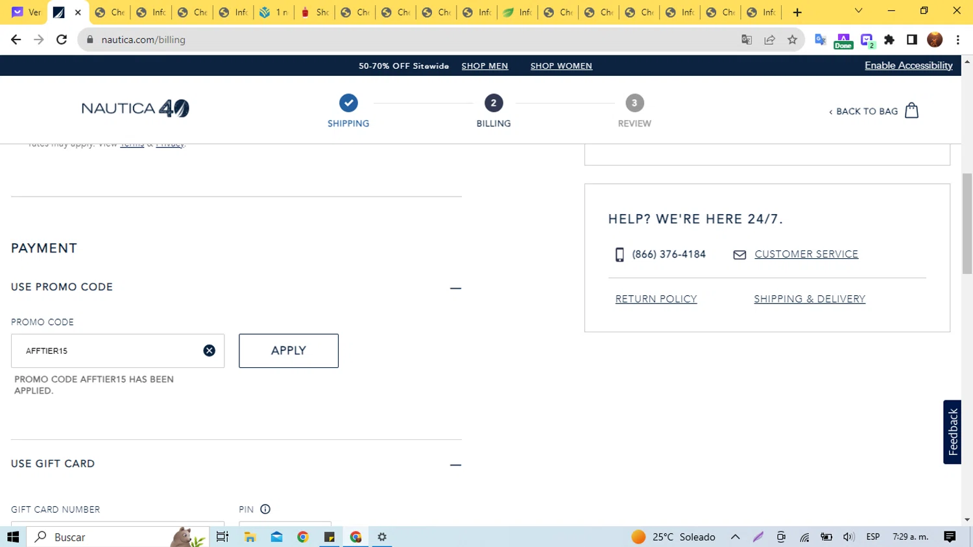
Task: Click the share page icon
Action: [769, 40]
